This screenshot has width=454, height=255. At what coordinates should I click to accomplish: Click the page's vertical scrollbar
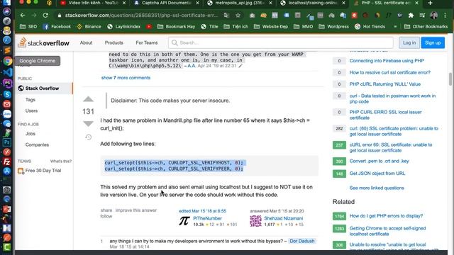(x=450, y=79)
